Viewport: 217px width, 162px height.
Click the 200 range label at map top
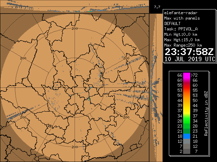pyautogui.click(x=75, y=28)
